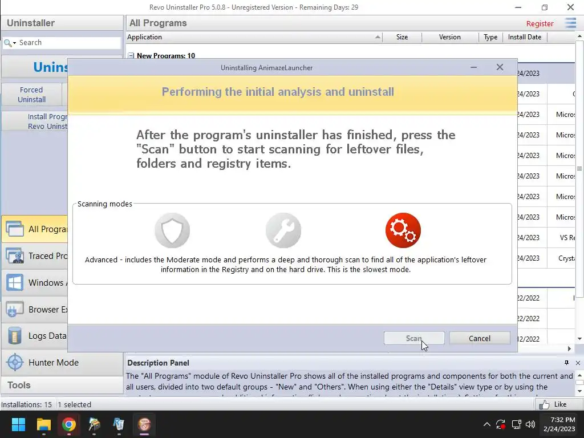Image resolution: width=584 pixels, height=438 pixels.
Task: Open the hamburger menu next to Register
Action: pyautogui.click(x=570, y=23)
